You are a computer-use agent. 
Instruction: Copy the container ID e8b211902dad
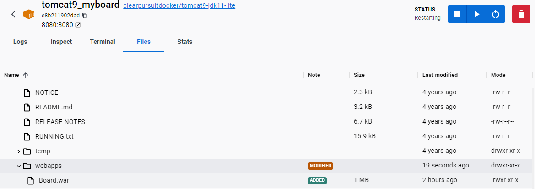(85, 16)
